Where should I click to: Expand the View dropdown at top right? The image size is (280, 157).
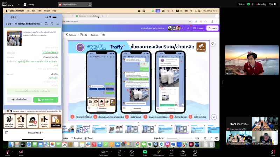272,4
